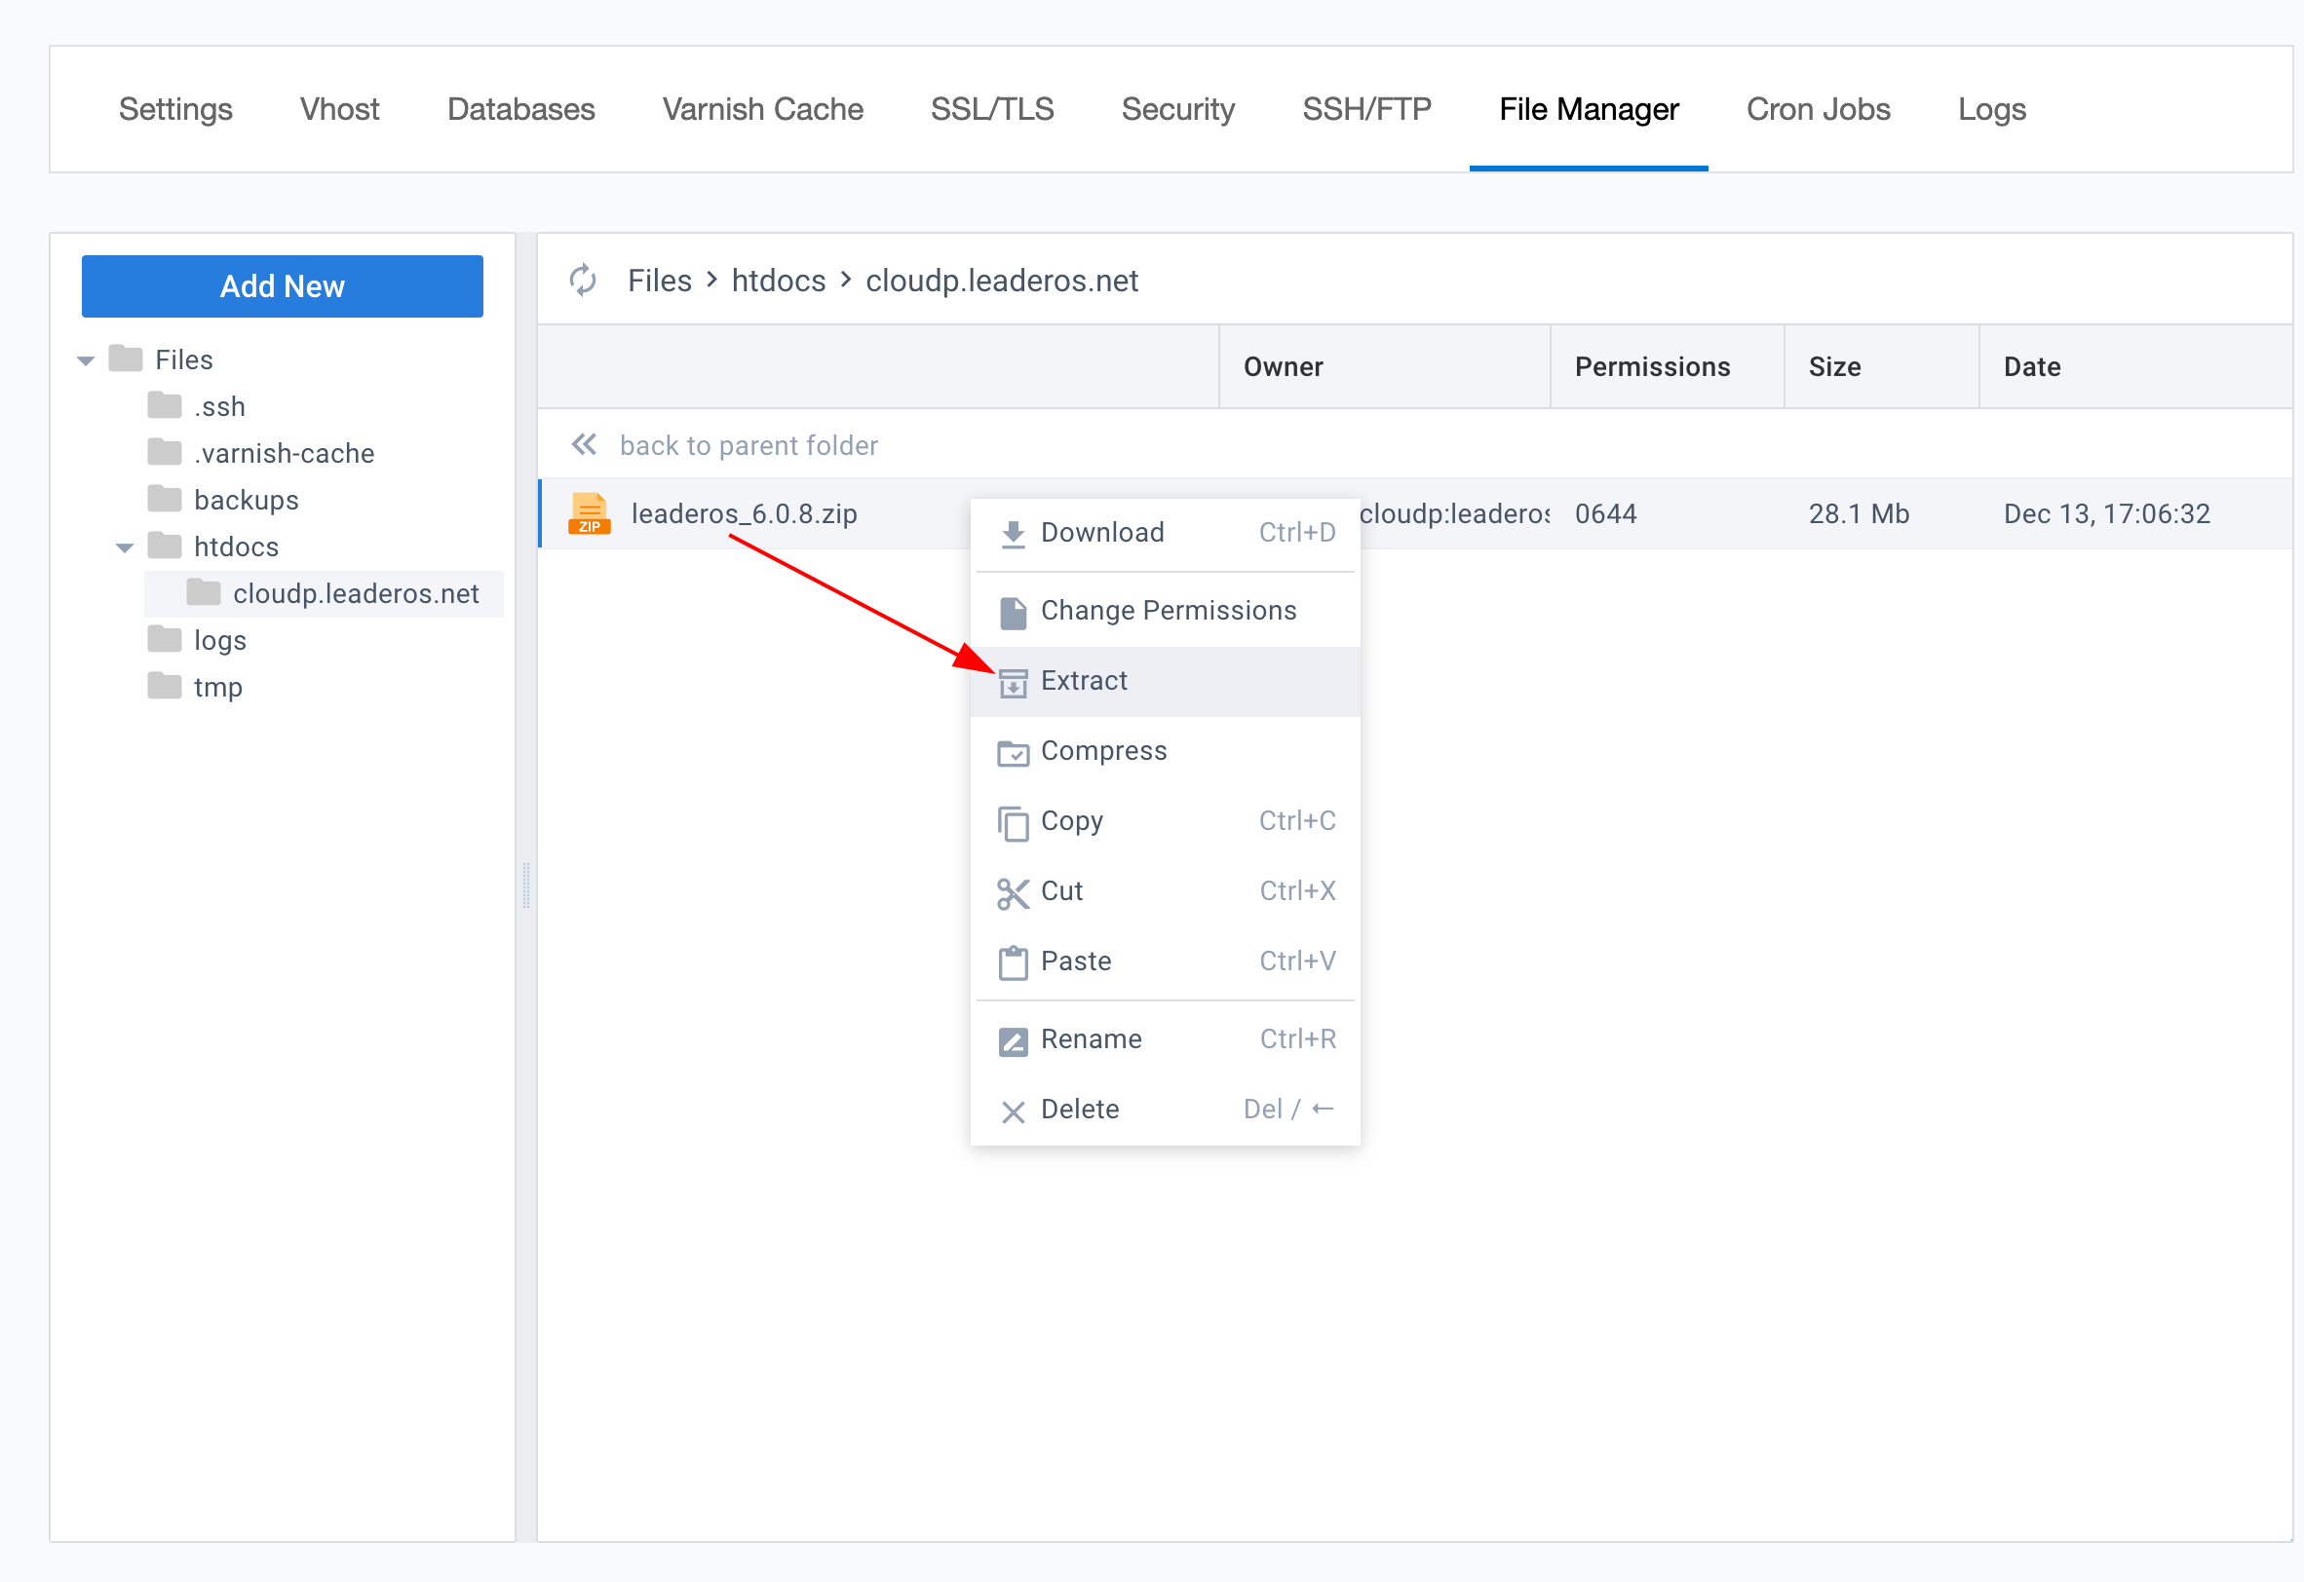Click the vertical panel splitter handle
This screenshot has height=1582, width=2304.
tap(525, 885)
